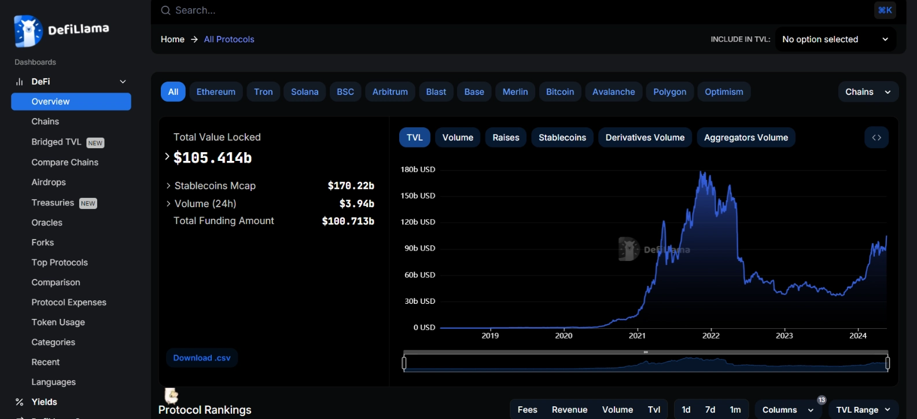Image resolution: width=917 pixels, height=419 pixels.
Task: Show the Revenue column group
Action: coord(570,410)
